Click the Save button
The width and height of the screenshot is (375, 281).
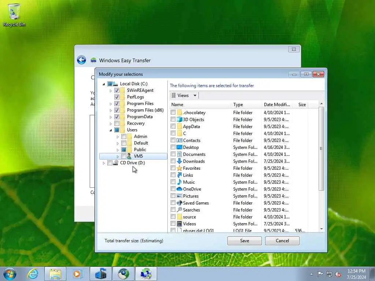point(244,241)
